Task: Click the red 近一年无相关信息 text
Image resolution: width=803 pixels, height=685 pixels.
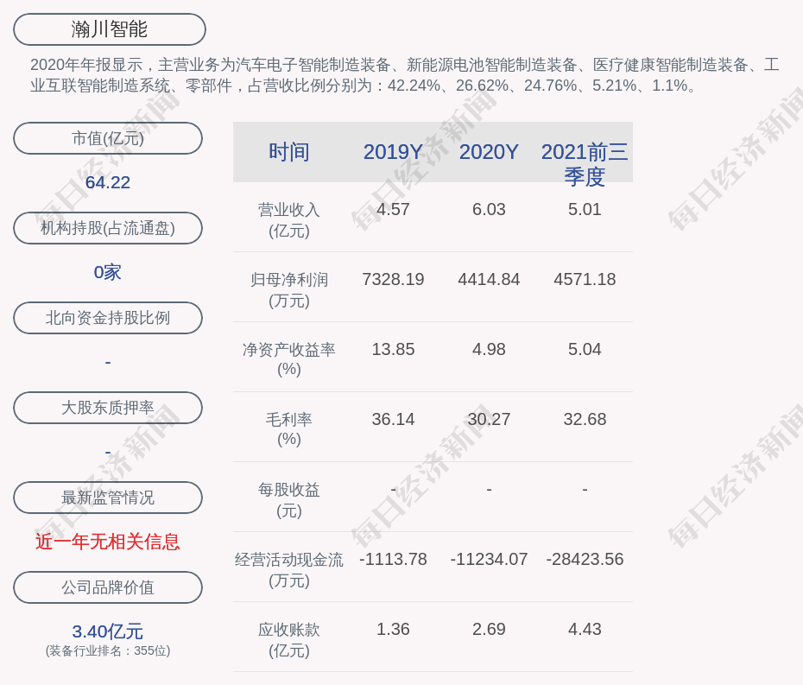Action: [108, 542]
